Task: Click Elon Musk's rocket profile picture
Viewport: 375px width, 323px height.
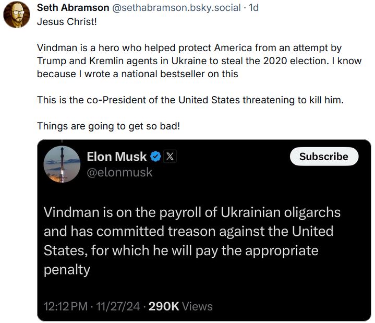Action: pos(62,164)
